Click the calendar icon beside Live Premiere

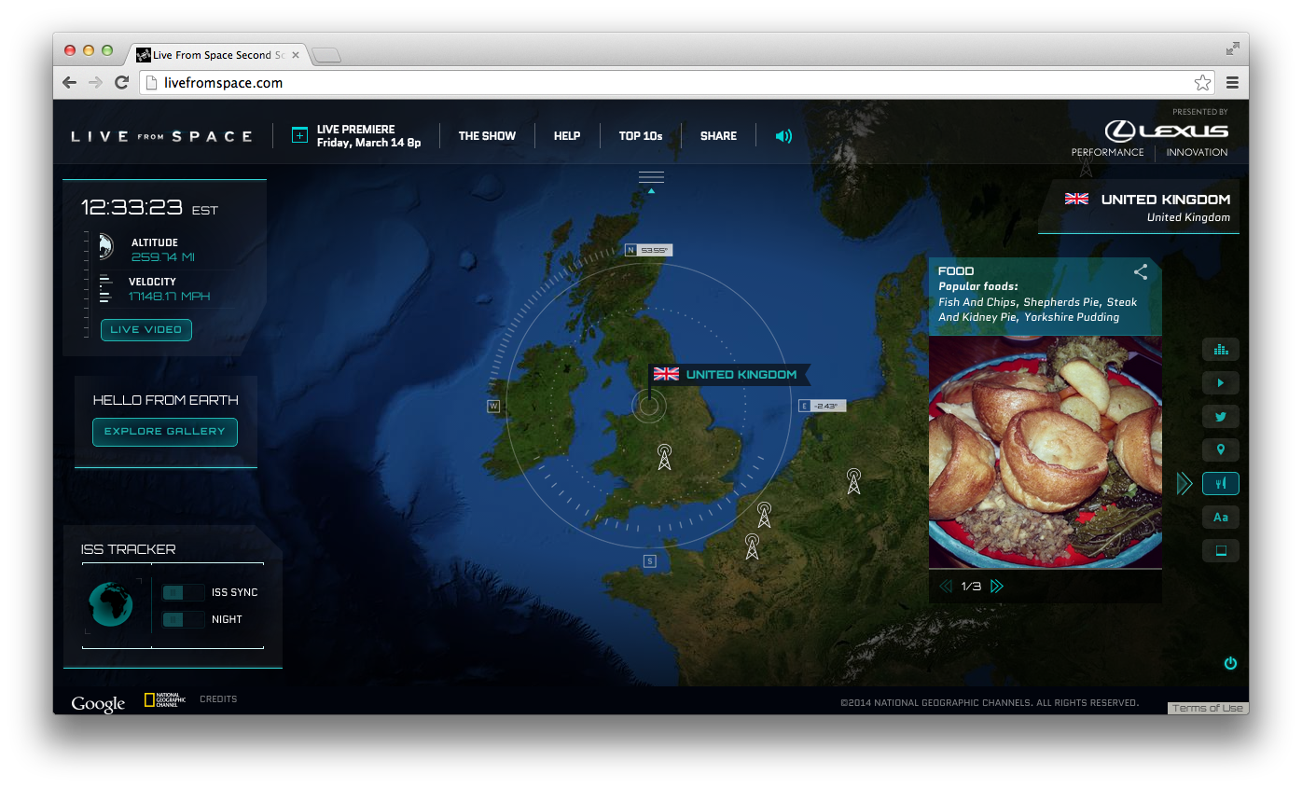tap(299, 135)
